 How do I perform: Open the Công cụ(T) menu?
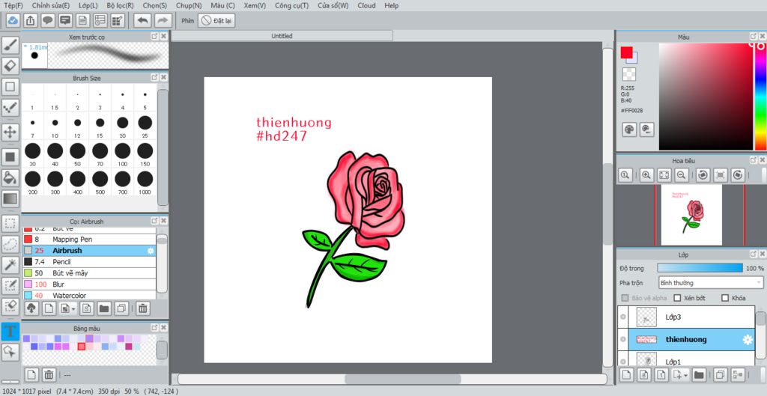291,5
